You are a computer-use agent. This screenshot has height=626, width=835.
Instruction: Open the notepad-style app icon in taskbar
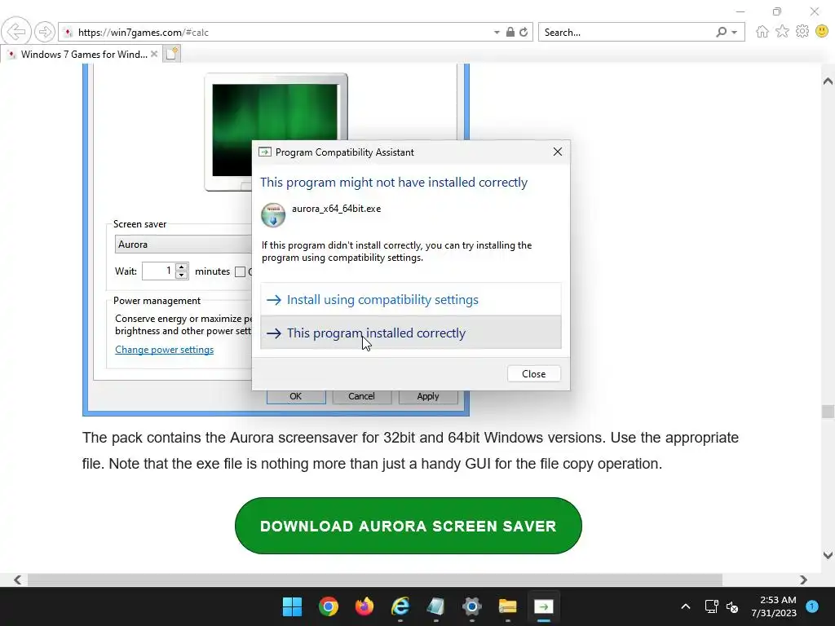point(436,606)
